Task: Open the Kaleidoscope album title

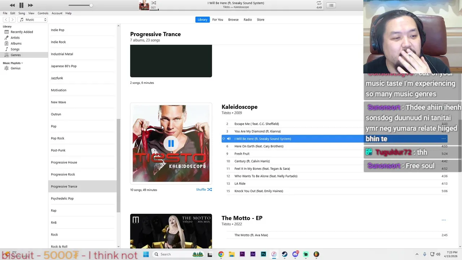Action: point(239,107)
